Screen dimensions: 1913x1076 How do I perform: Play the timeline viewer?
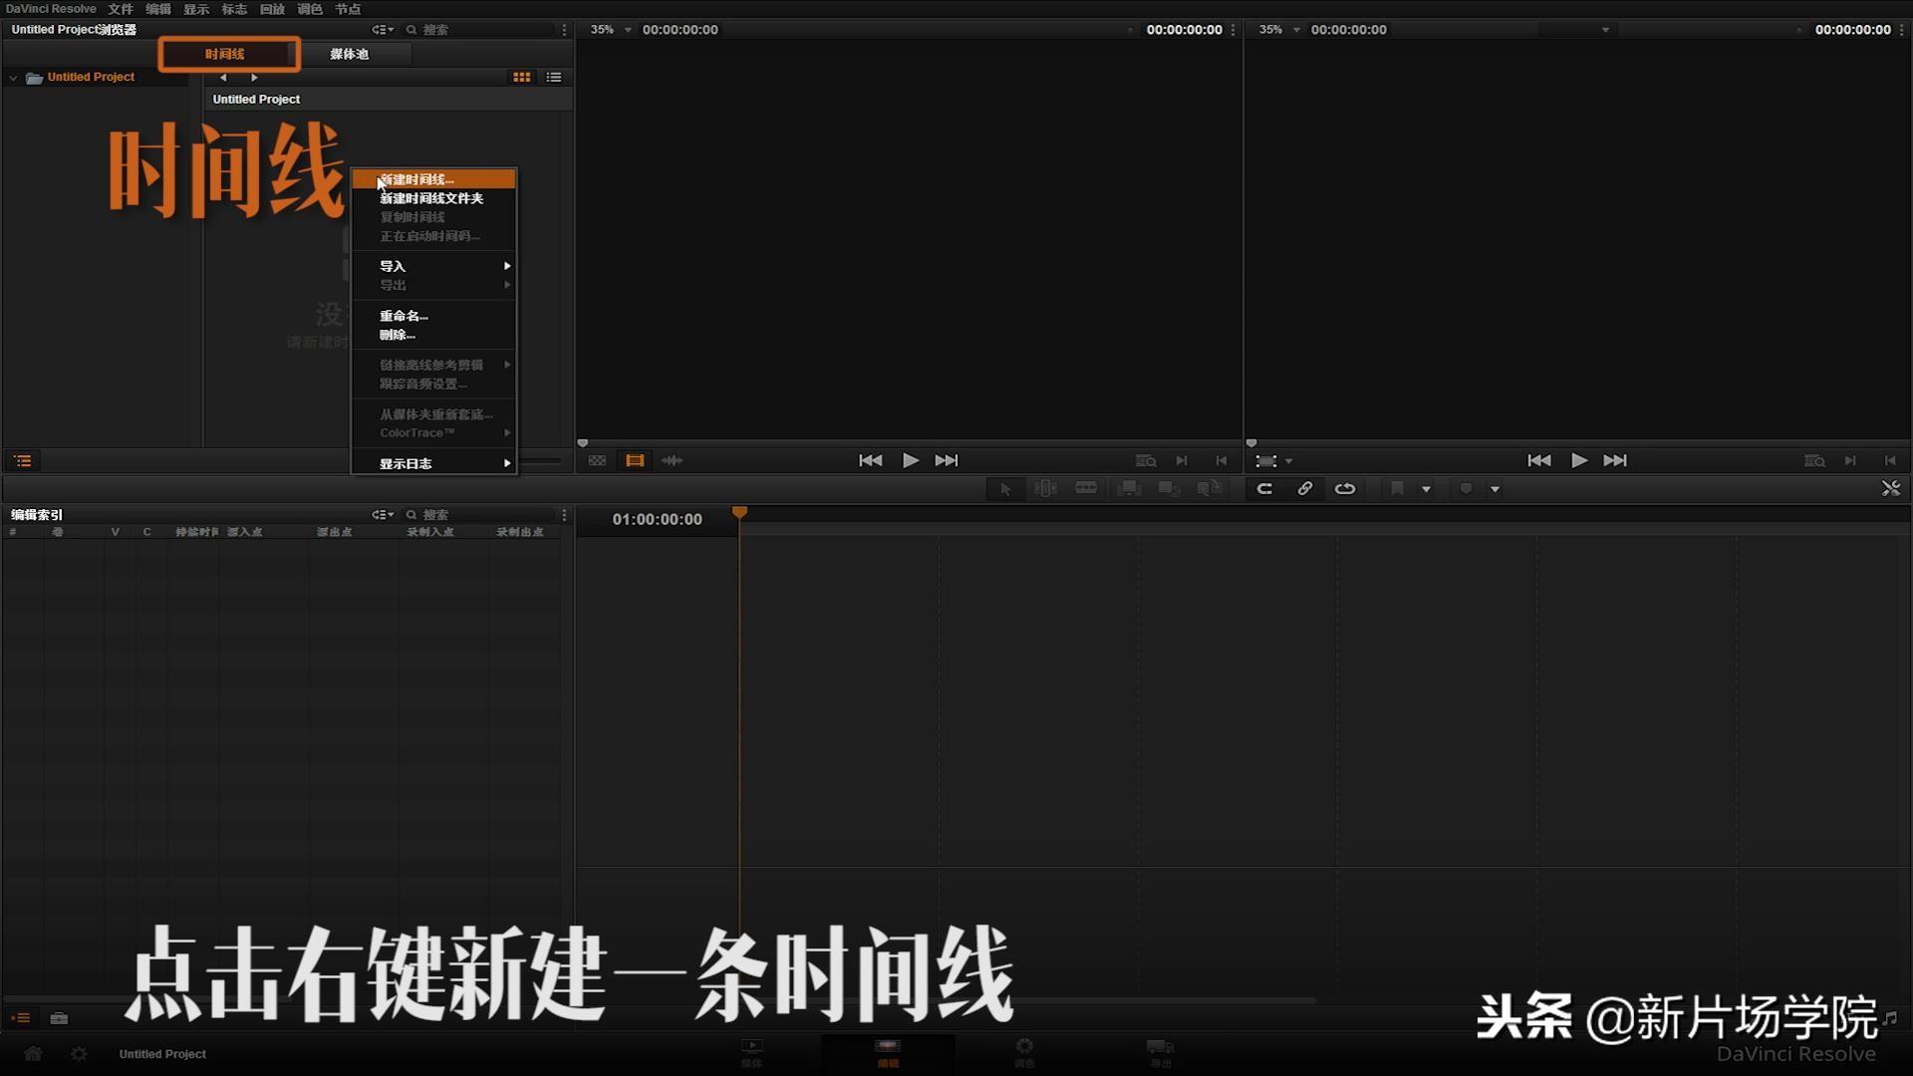1578,460
